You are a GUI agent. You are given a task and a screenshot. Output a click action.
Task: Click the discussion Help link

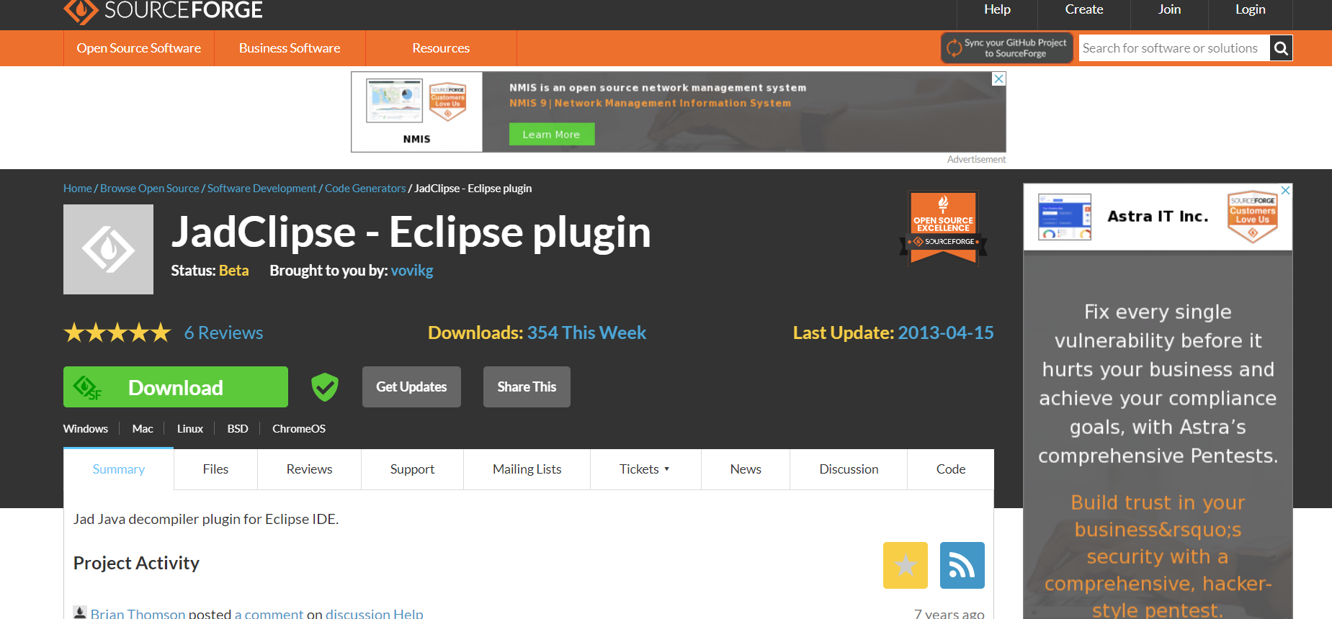tap(375, 613)
